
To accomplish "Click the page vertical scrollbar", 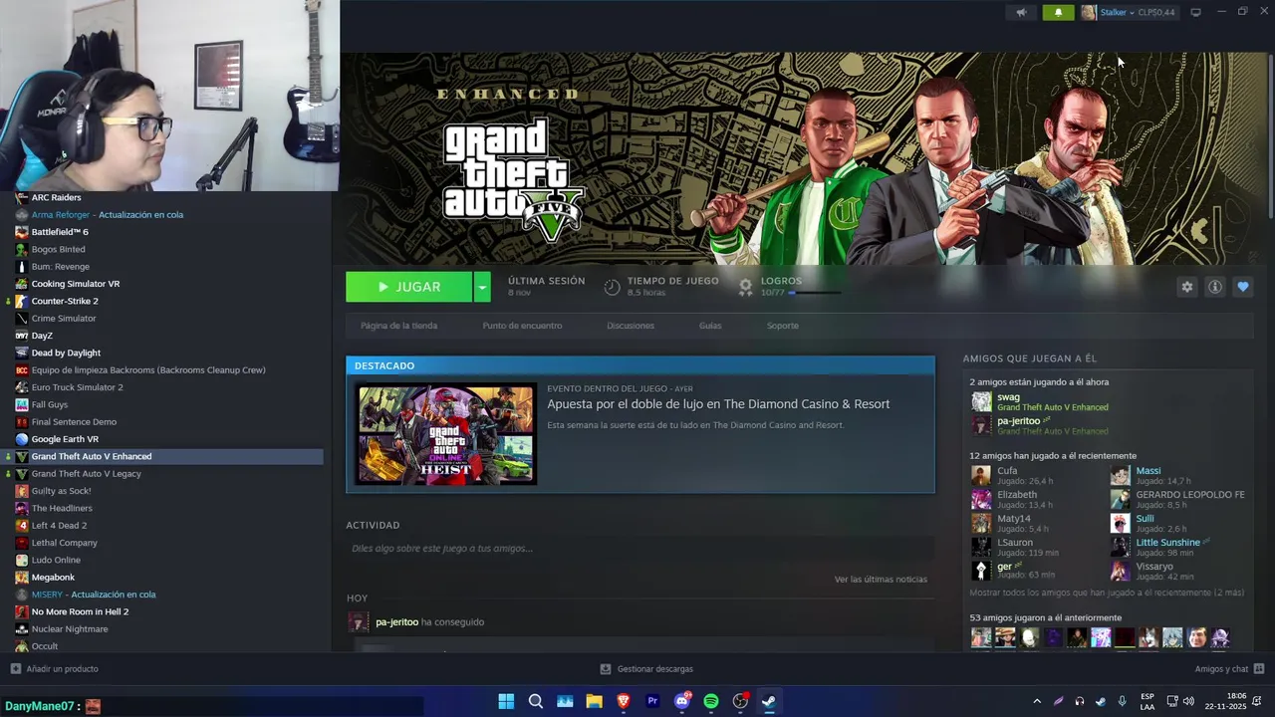I will click(x=1270, y=134).
